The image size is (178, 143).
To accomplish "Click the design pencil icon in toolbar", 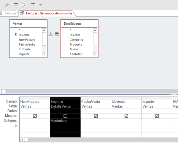I will 23,5.
